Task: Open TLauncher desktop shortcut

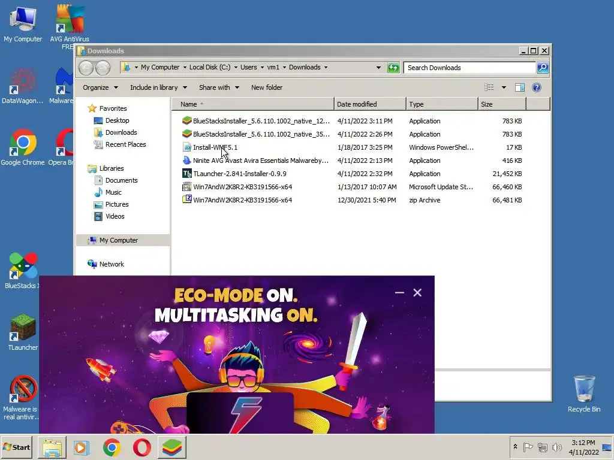Action: tap(23, 332)
